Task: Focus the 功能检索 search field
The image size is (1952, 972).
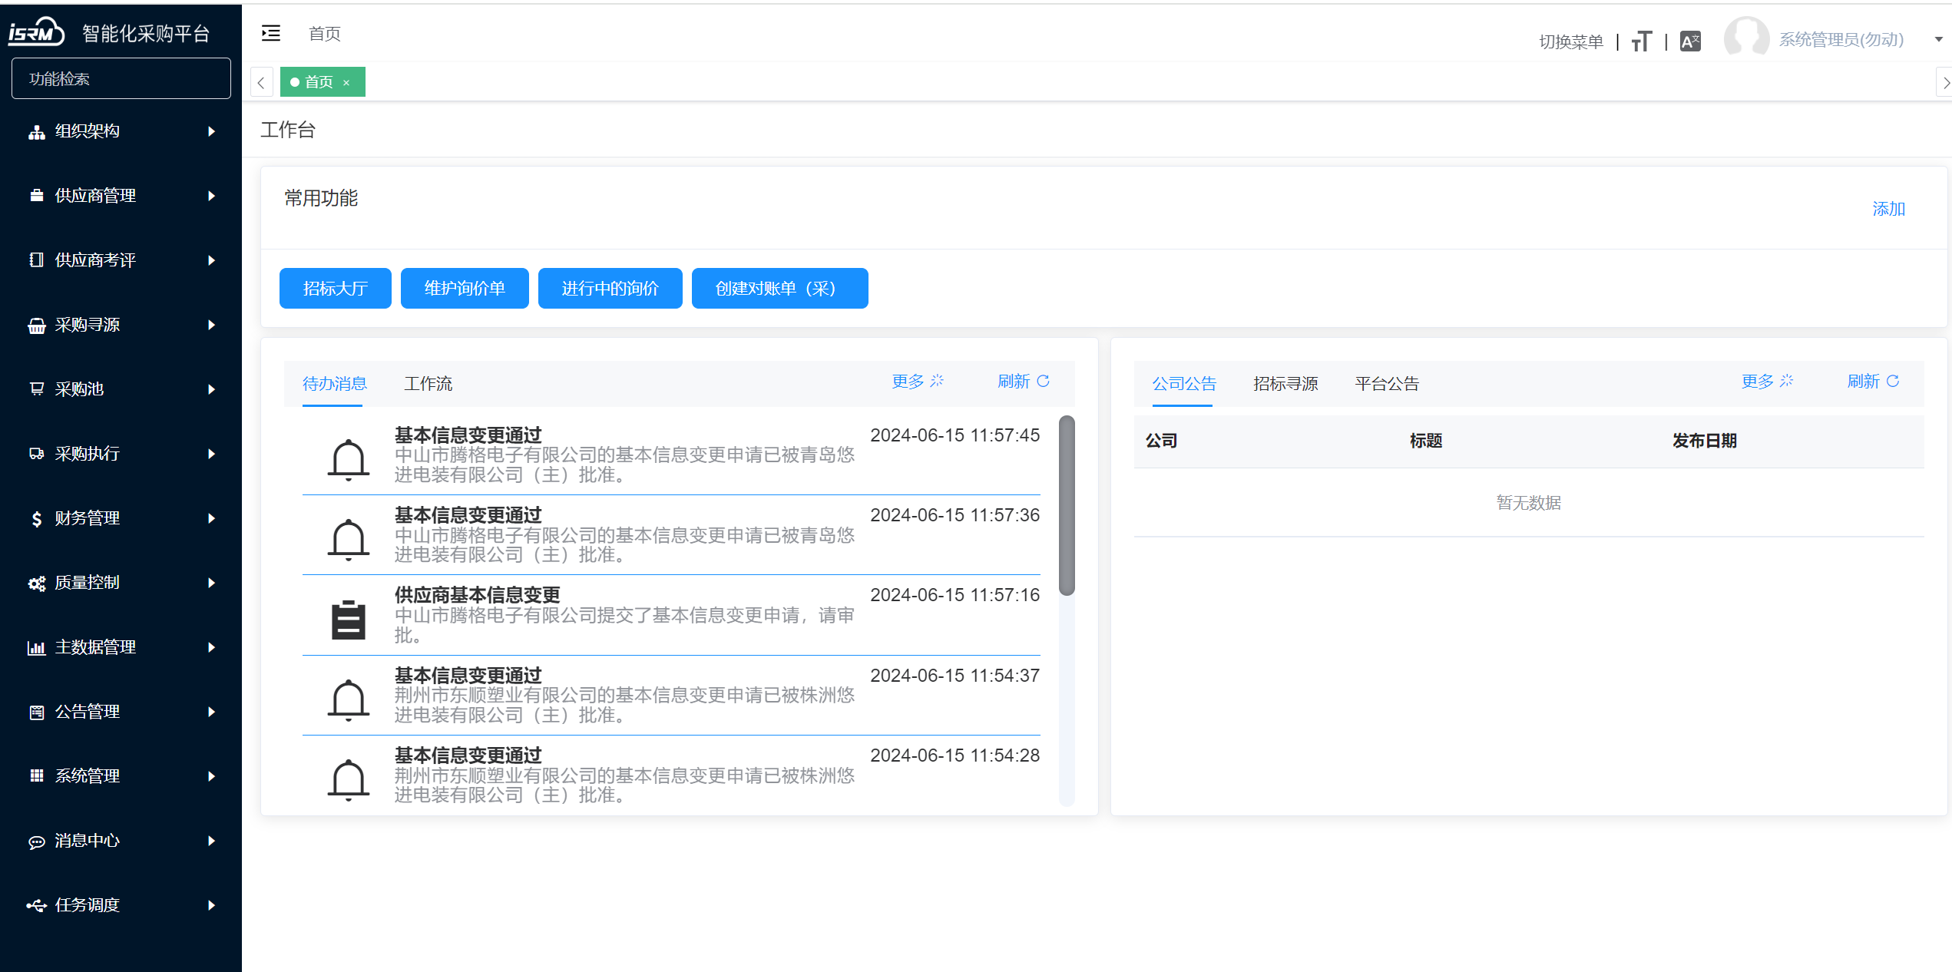Action: 121,78
